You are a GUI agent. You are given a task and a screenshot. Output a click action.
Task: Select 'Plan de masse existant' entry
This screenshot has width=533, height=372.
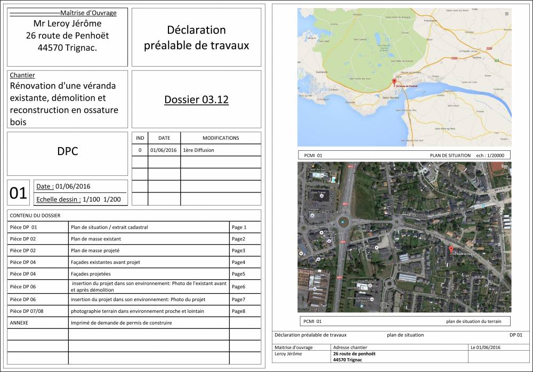point(96,239)
